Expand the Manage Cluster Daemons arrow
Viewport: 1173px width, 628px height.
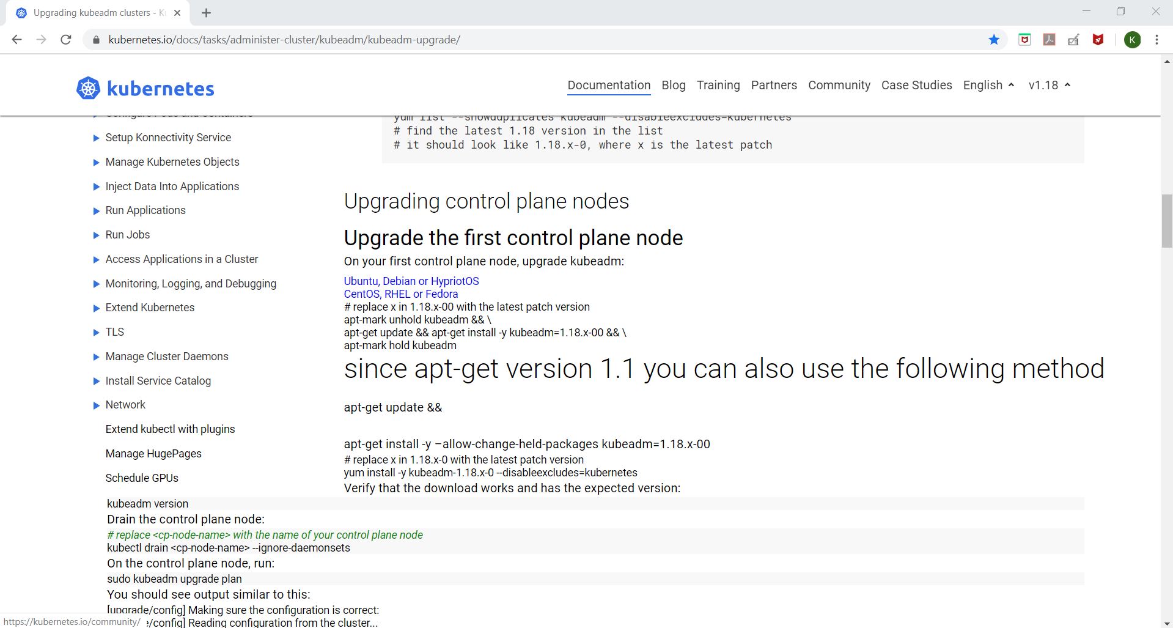point(96,357)
